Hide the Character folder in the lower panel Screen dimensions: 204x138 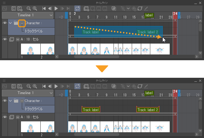click(5, 101)
